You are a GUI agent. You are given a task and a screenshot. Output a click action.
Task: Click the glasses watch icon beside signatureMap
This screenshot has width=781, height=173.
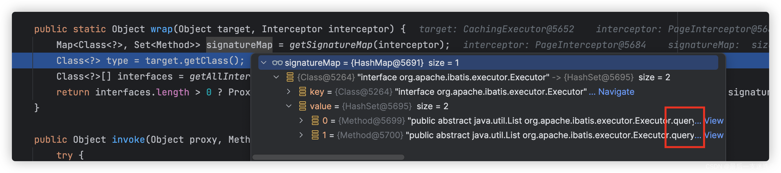pyautogui.click(x=277, y=63)
